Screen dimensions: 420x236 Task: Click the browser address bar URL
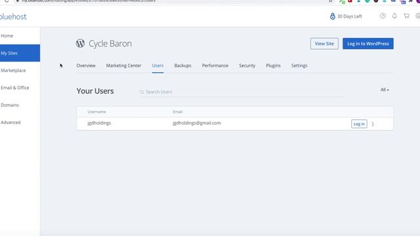click(89, 1)
